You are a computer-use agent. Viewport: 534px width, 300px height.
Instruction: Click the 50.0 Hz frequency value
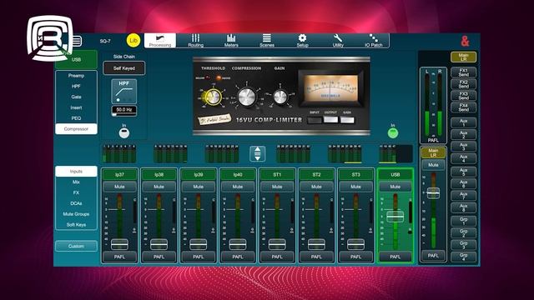click(124, 109)
